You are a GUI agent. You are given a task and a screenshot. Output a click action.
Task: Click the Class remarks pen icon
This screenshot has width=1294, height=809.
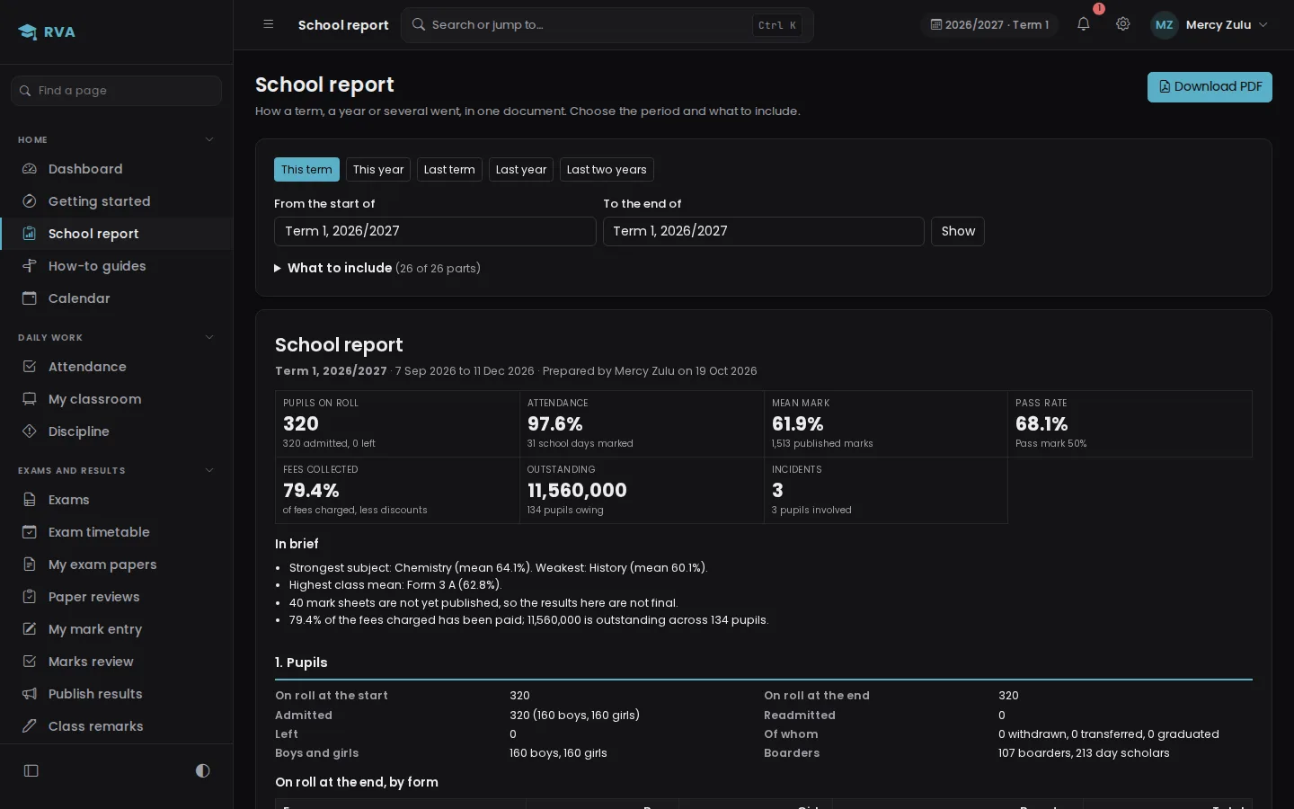[30, 726]
